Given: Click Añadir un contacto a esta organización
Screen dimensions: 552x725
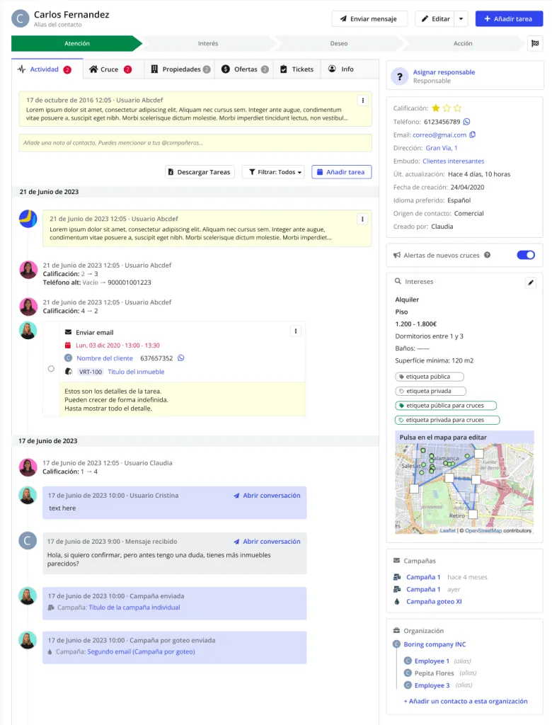Looking at the screenshot, I should tap(466, 701).
